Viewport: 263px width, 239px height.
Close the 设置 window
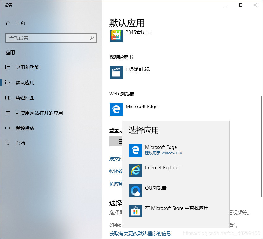click(255, 5)
